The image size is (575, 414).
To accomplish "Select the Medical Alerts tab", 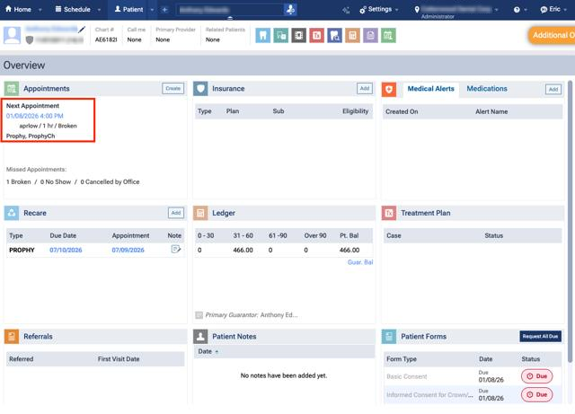I will pyautogui.click(x=430, y=89).
